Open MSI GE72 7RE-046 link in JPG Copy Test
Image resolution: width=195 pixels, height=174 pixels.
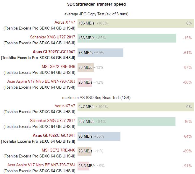coord(59,66)
